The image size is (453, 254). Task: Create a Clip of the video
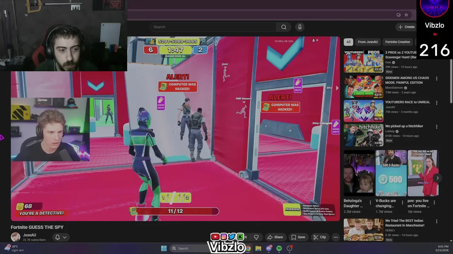coord(319,237)
